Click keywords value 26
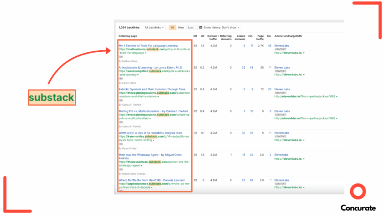This screenshot has height=216, width=385. (270, 89)
